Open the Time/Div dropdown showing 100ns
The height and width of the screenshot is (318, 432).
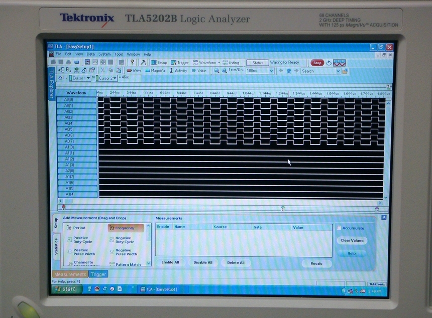coord(271,71)
